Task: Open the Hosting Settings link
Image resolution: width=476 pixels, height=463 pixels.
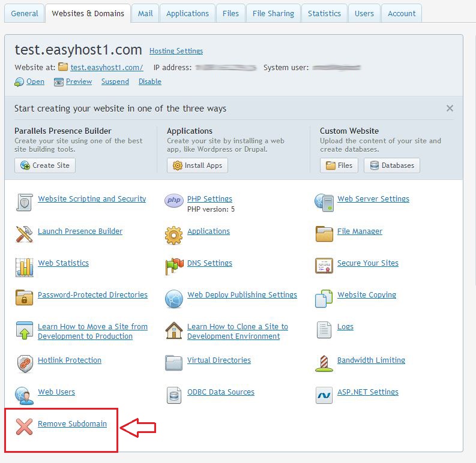Action: point(176,50)
